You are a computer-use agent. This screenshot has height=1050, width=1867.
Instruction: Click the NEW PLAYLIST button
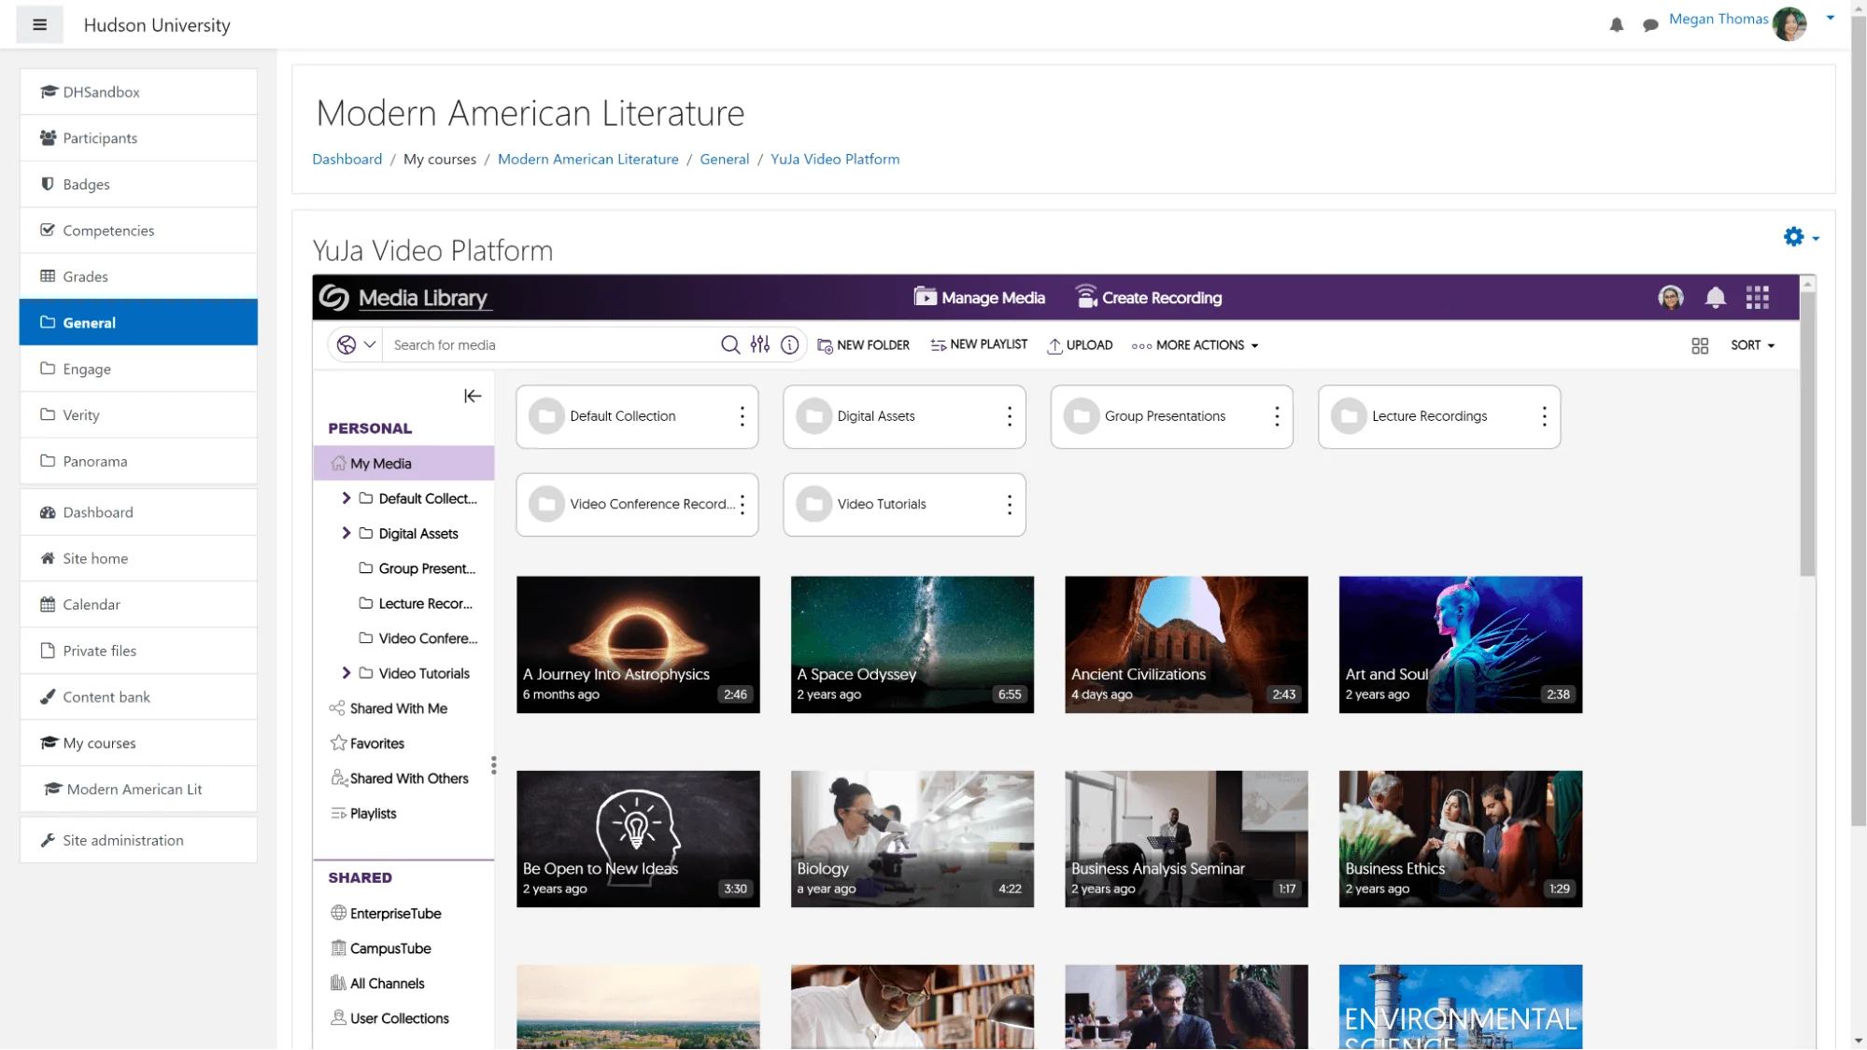pyautogui.click(x=979, y=345)
